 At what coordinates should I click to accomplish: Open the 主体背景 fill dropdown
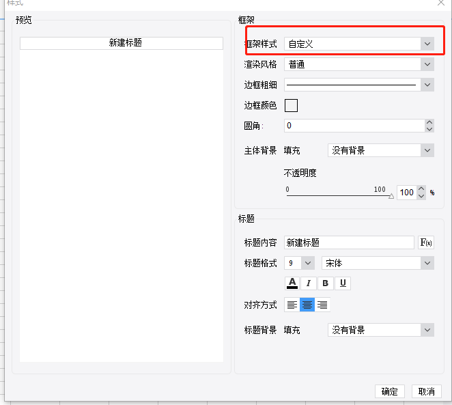coord(381,150)
